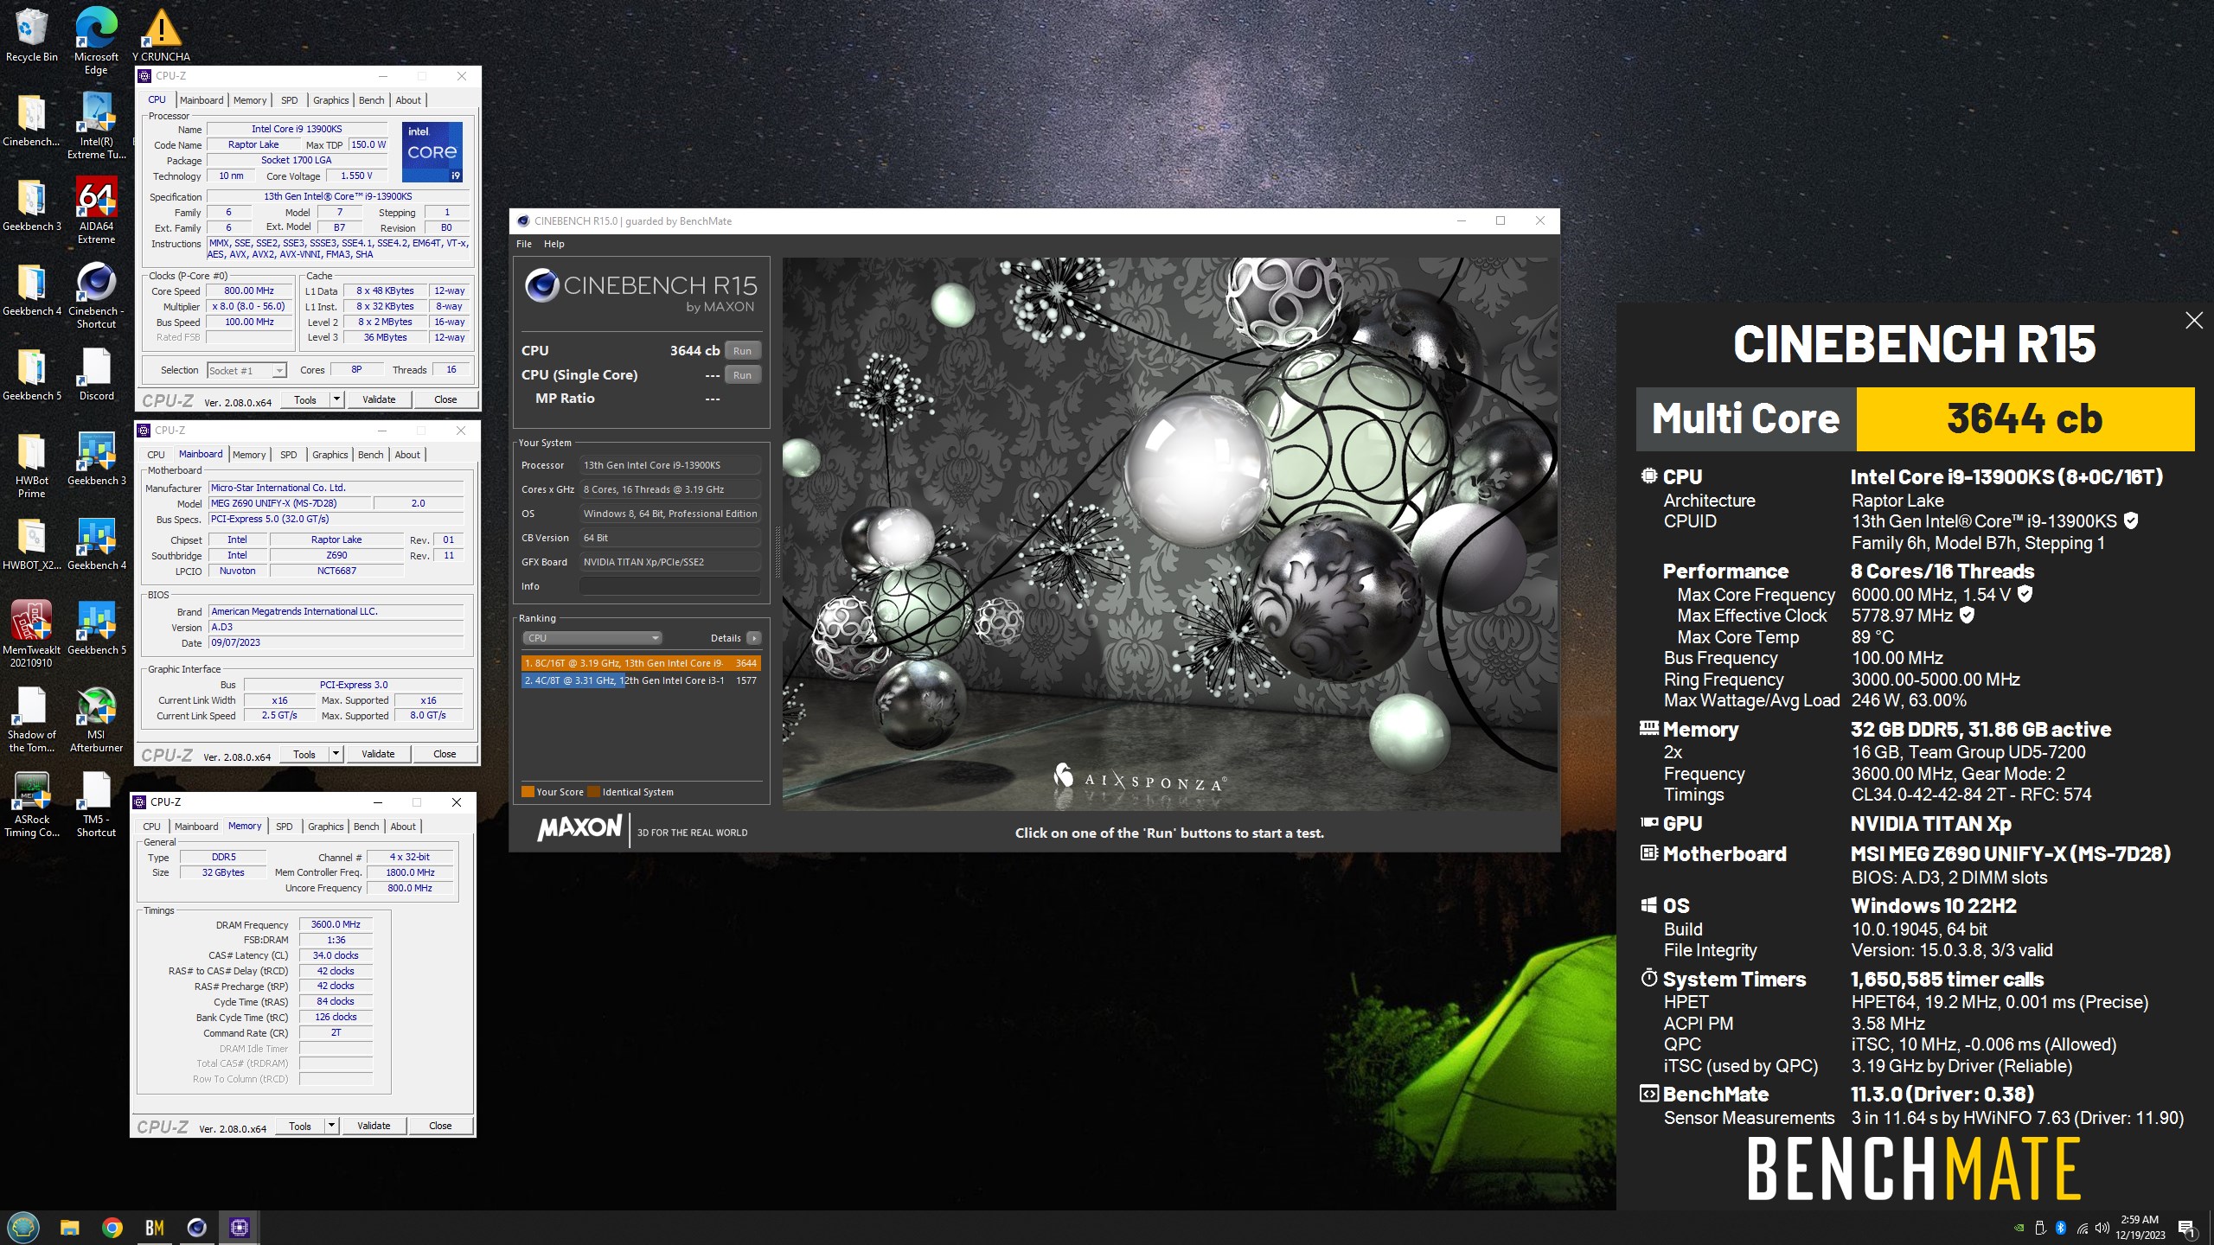Launch Geekbench 5 app shortcut
Screen dimensions: 2214x1245
[96, 628]
